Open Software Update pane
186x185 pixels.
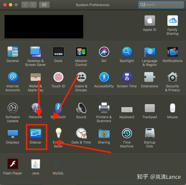13,108
